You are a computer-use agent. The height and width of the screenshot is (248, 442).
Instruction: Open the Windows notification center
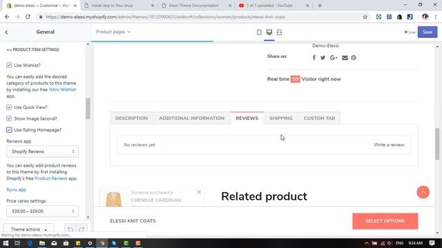coord(432,243)
